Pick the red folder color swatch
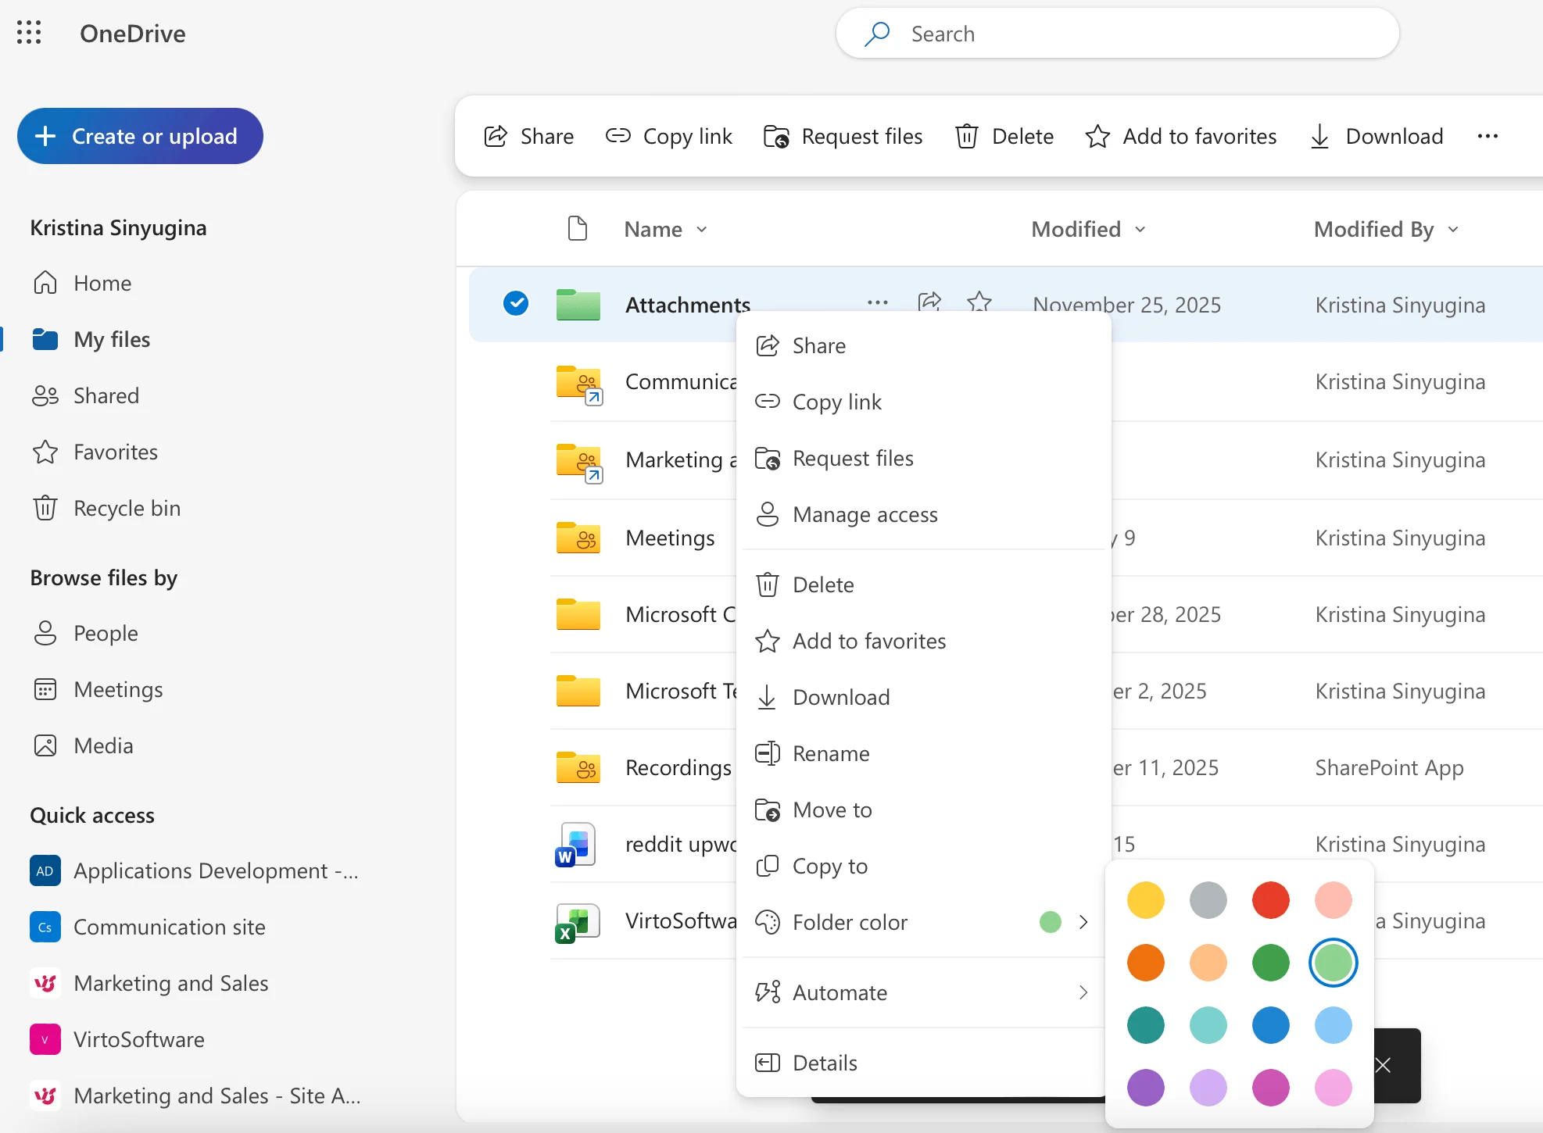The image size is (1543, 1133). (1271, 900)
